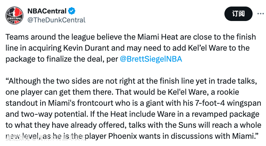Click the closing quotation mark after Miami
This screenshot has height=146, width=266.
click(257, 134)
